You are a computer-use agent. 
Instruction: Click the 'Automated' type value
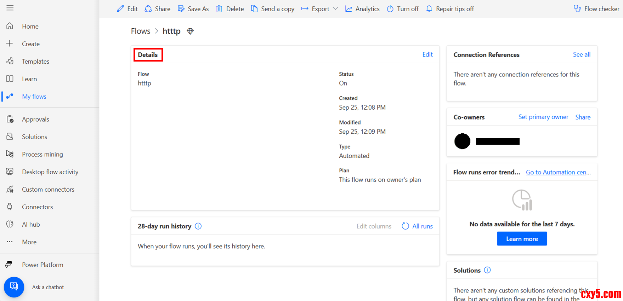[354, 156]
